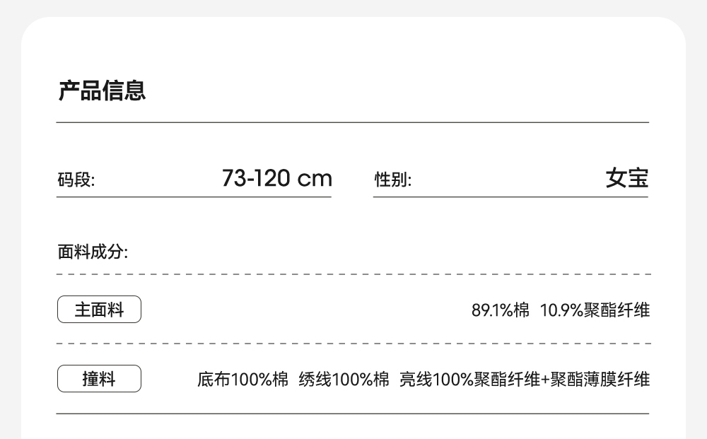707x439 pixels.
Task: Click the 73-120 cm size value
Action: (x=276, y=178)
